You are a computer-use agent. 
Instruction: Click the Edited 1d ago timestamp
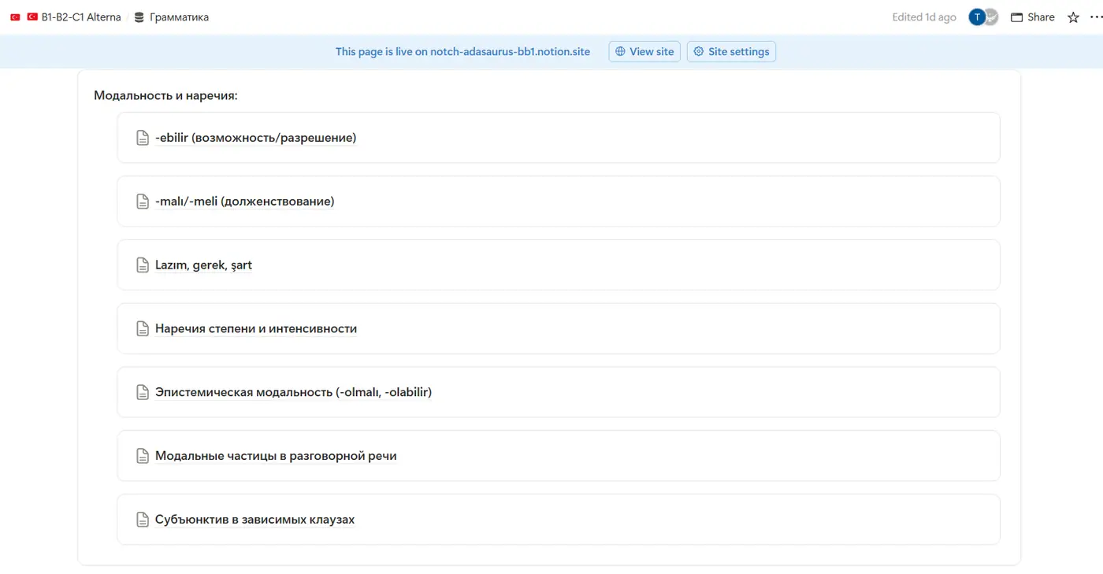point(924,17)
